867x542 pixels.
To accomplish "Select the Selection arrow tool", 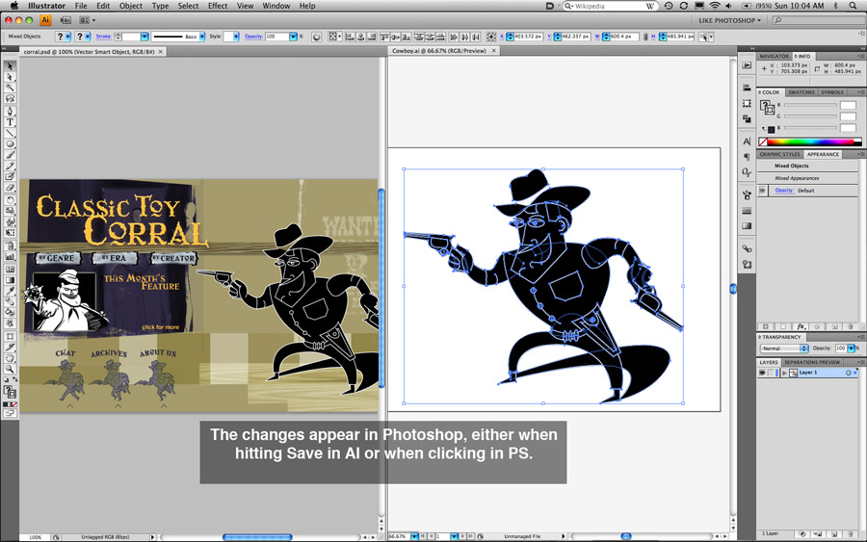I will pos(11,66).
